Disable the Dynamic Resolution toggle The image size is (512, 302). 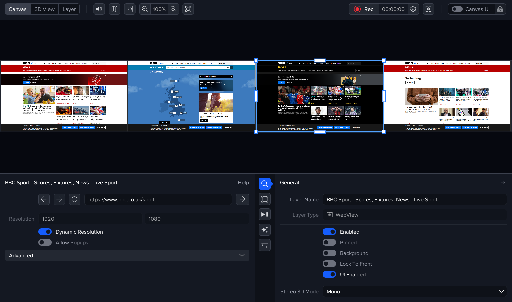pos(45,232)
